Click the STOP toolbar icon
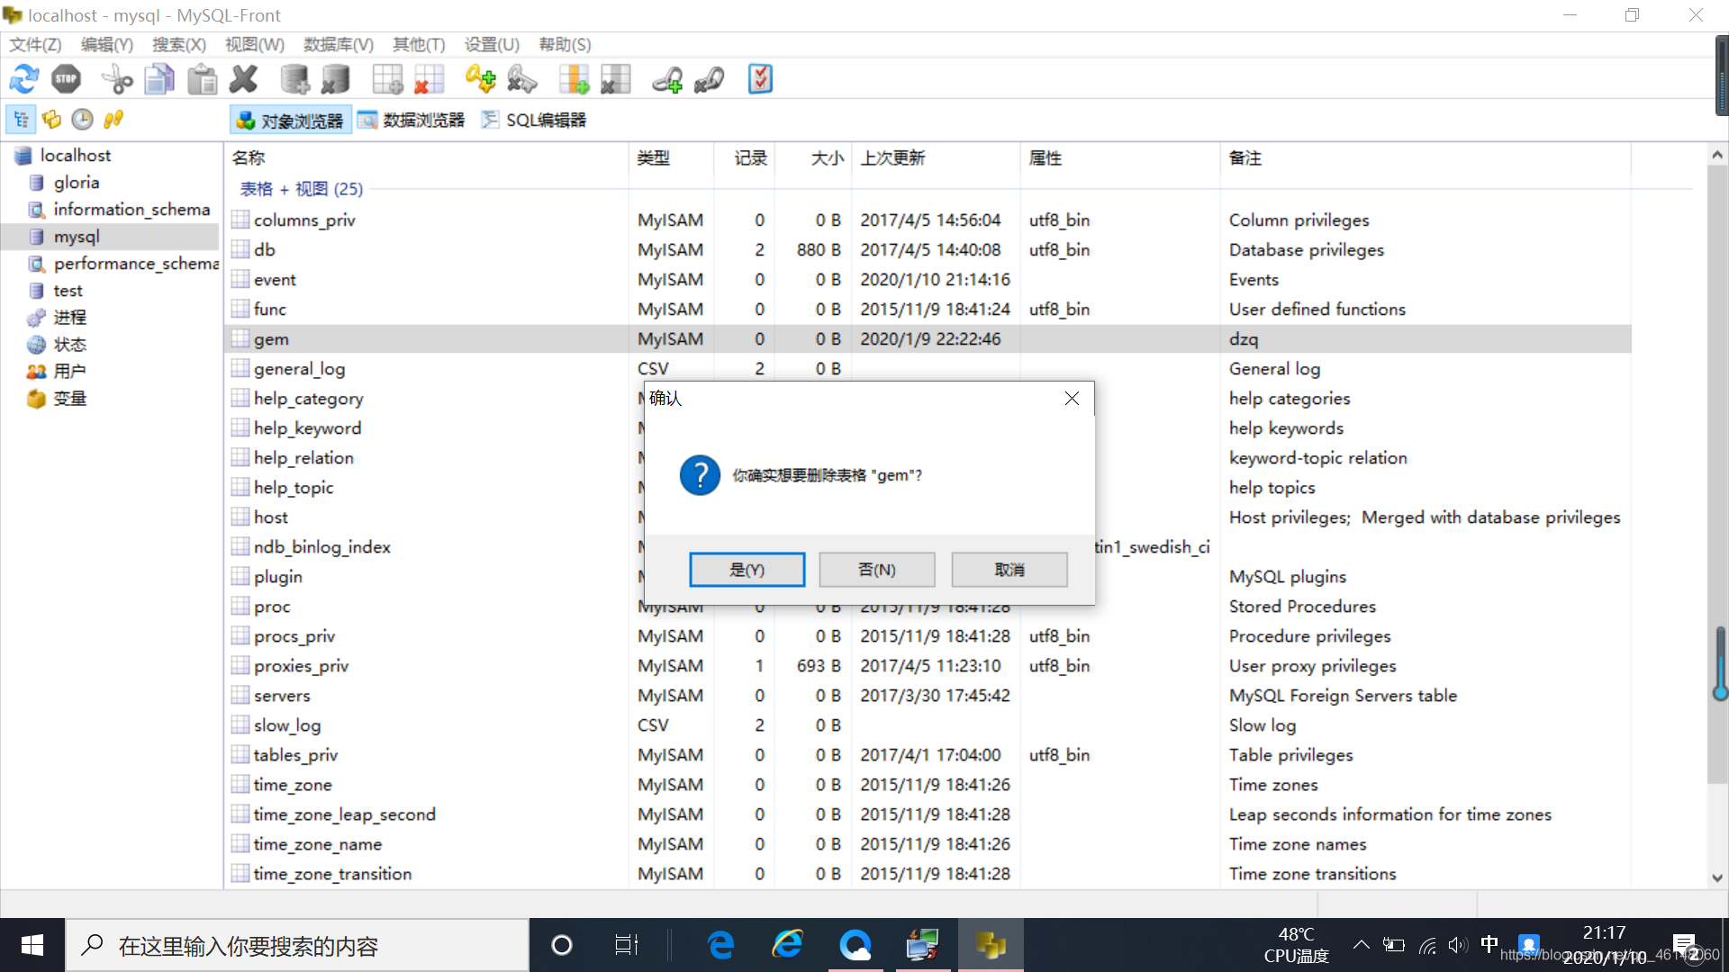Viewport: 1729px width, 972px height. [x=66, y=79]
